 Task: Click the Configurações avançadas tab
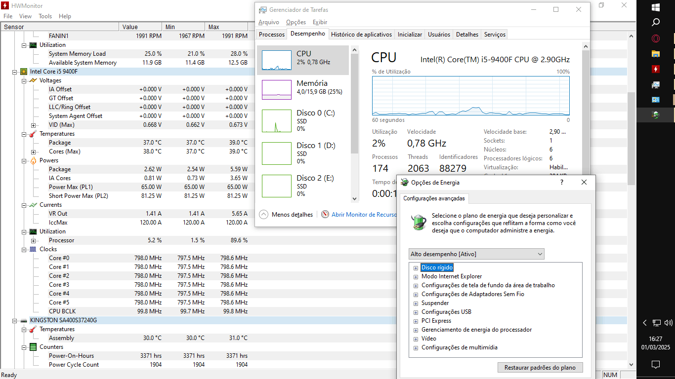coord(434,198)
